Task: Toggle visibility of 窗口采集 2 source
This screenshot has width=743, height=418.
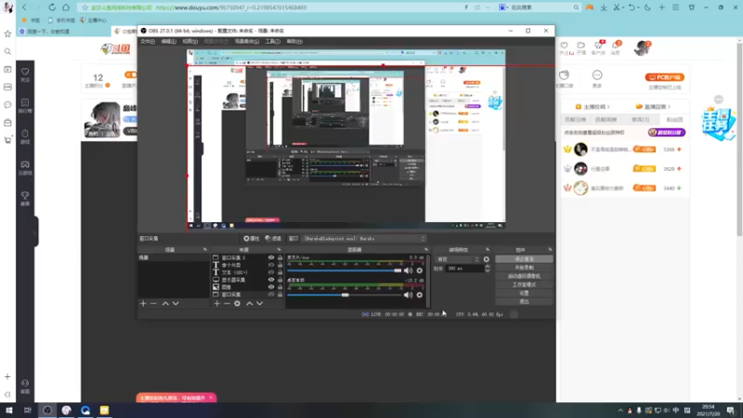Action: (x=271, y=258)
